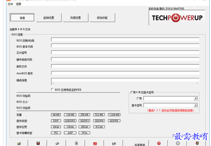Viewport: 211px width, 146px height.
Task: Toggle the 128 MB memory size indicator
Action: coord(70,115)
